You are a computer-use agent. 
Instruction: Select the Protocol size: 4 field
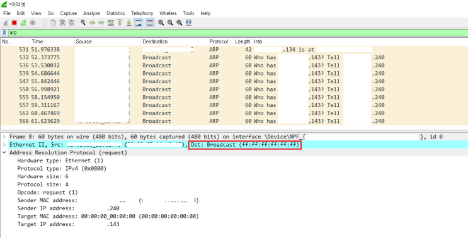[43, 184]
